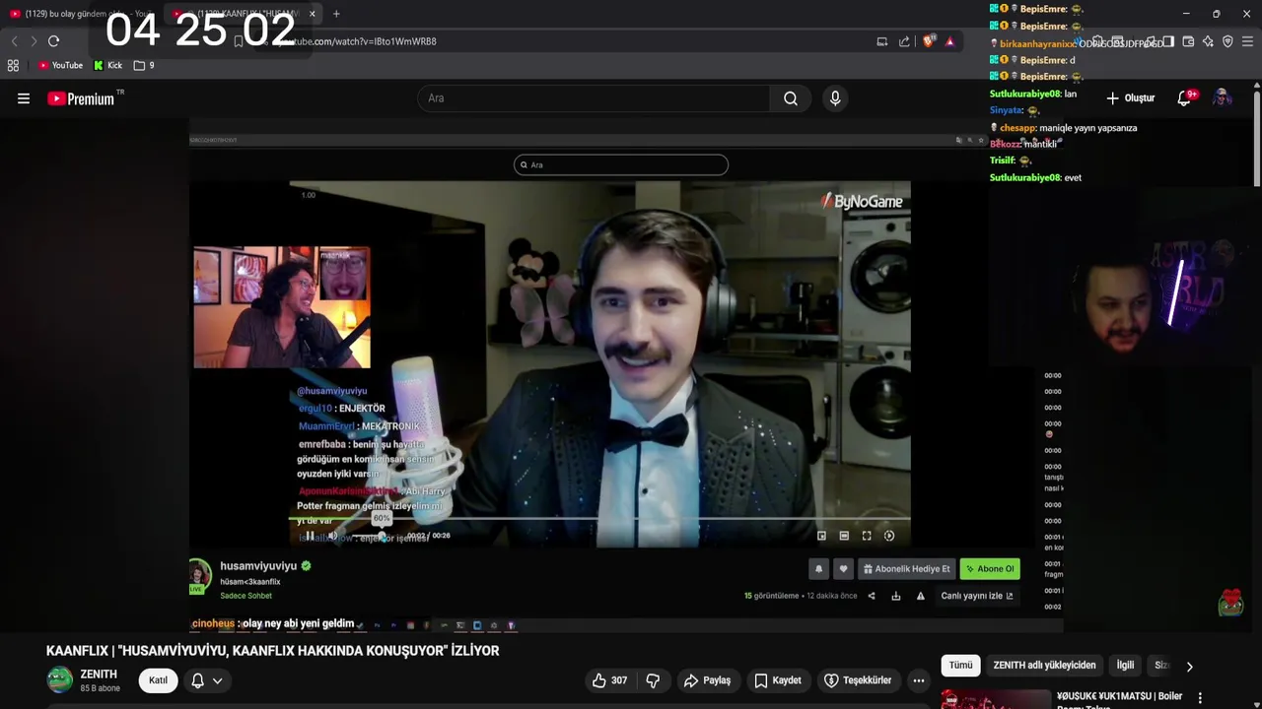Open a new browser tab with plus

(336, 14)
